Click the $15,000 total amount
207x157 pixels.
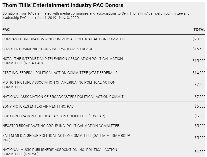[x=199, y=61]
